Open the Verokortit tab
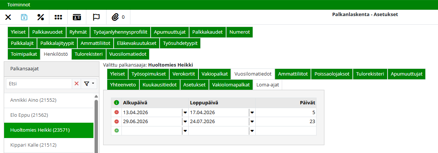This screenshot has width=438, height=153. tap(184, 74)
